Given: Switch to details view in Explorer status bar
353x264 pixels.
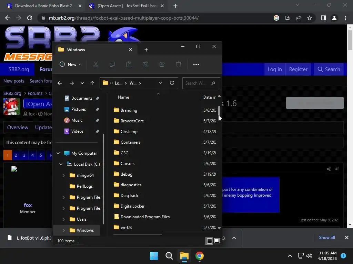Looking at the screenshot, I should click(x=209, y=241).
